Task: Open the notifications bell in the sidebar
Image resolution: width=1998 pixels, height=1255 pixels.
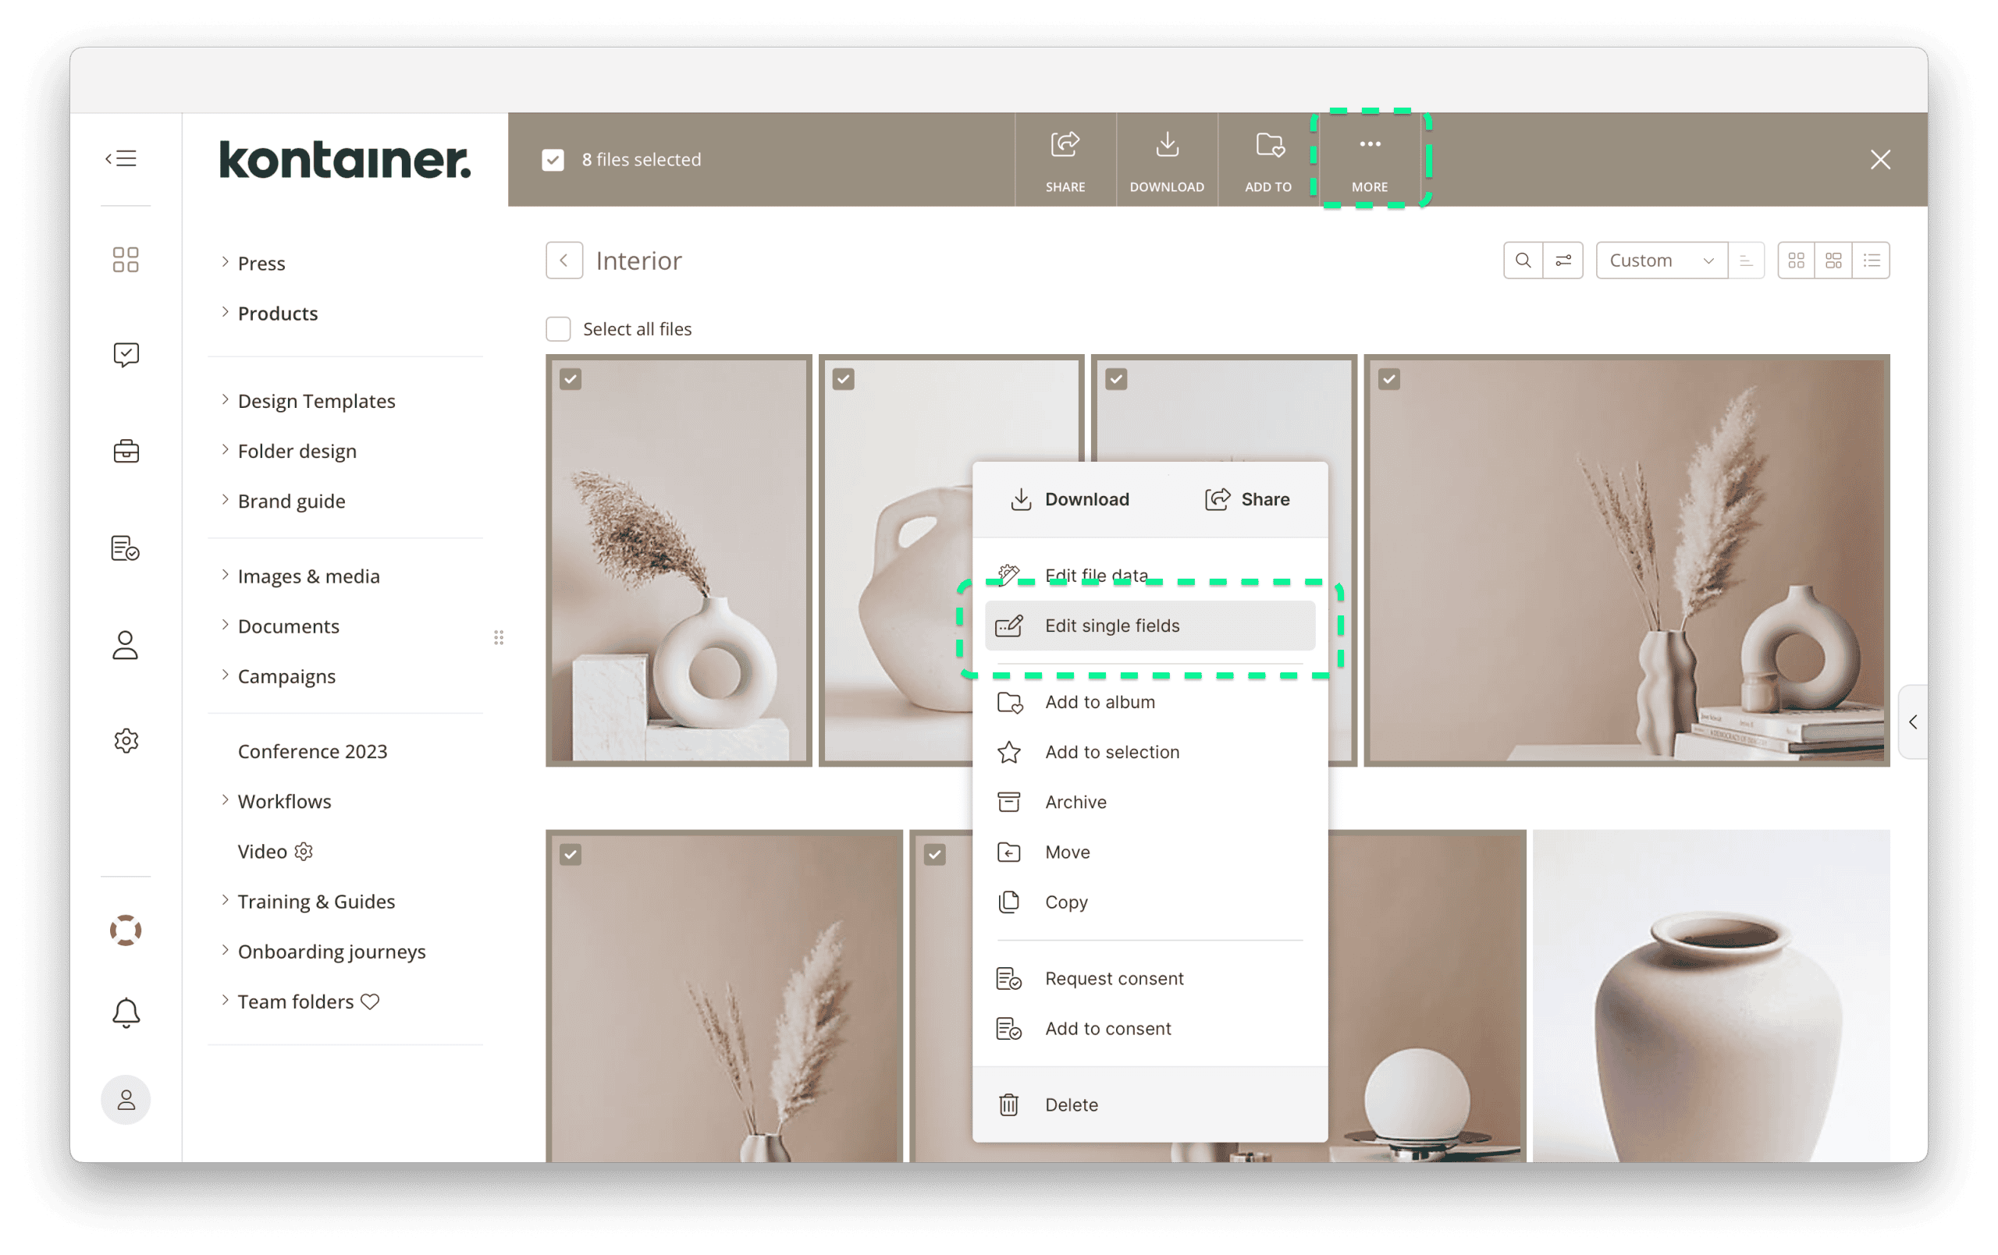Action: click(x=126, y=1012)
